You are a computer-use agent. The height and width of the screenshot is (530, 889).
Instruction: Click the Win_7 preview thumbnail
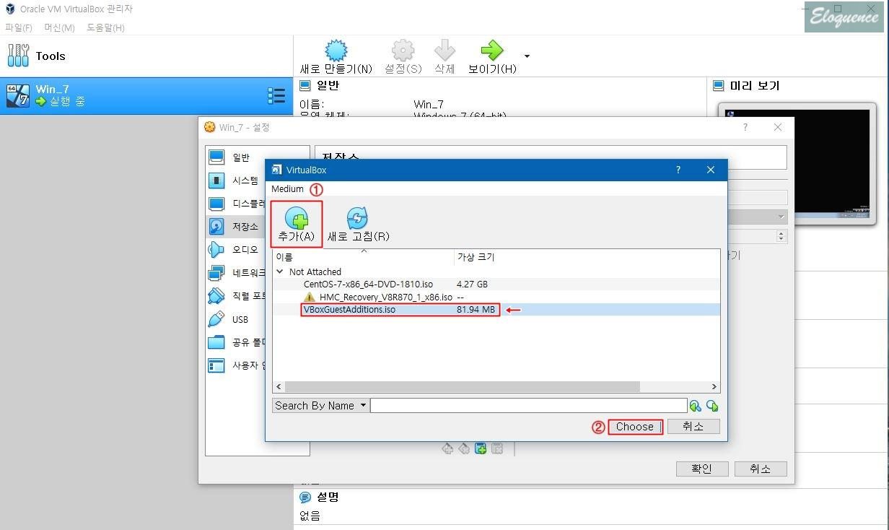click(x=831, y=163)
